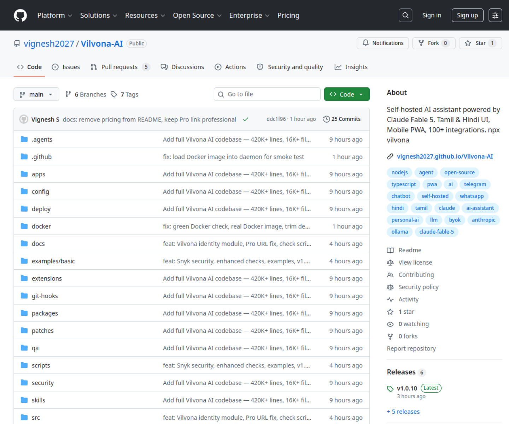Open the extensions folder
This screenshot has width=509, height=424.
tap(47, 278)
